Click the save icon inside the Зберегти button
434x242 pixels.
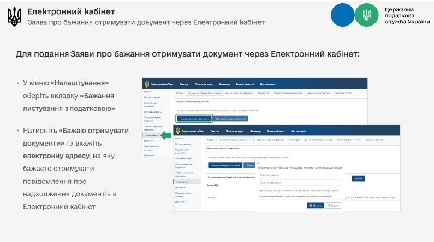tap(310, 205)
